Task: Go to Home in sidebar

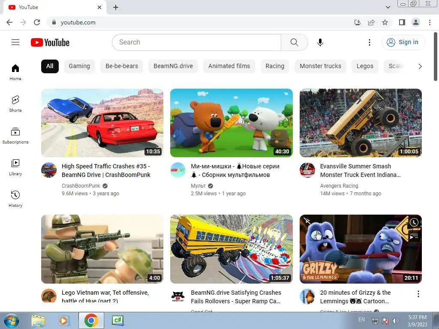Action: (x=15, y=72)
